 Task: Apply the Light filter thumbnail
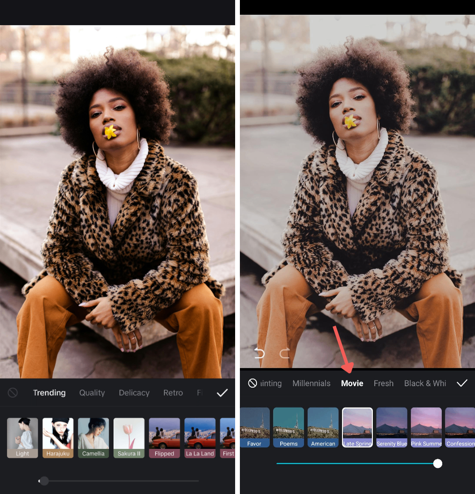(x=22, y=437)
